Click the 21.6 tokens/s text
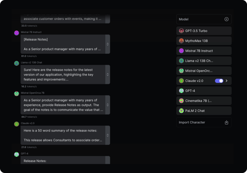 pos(29,147)
